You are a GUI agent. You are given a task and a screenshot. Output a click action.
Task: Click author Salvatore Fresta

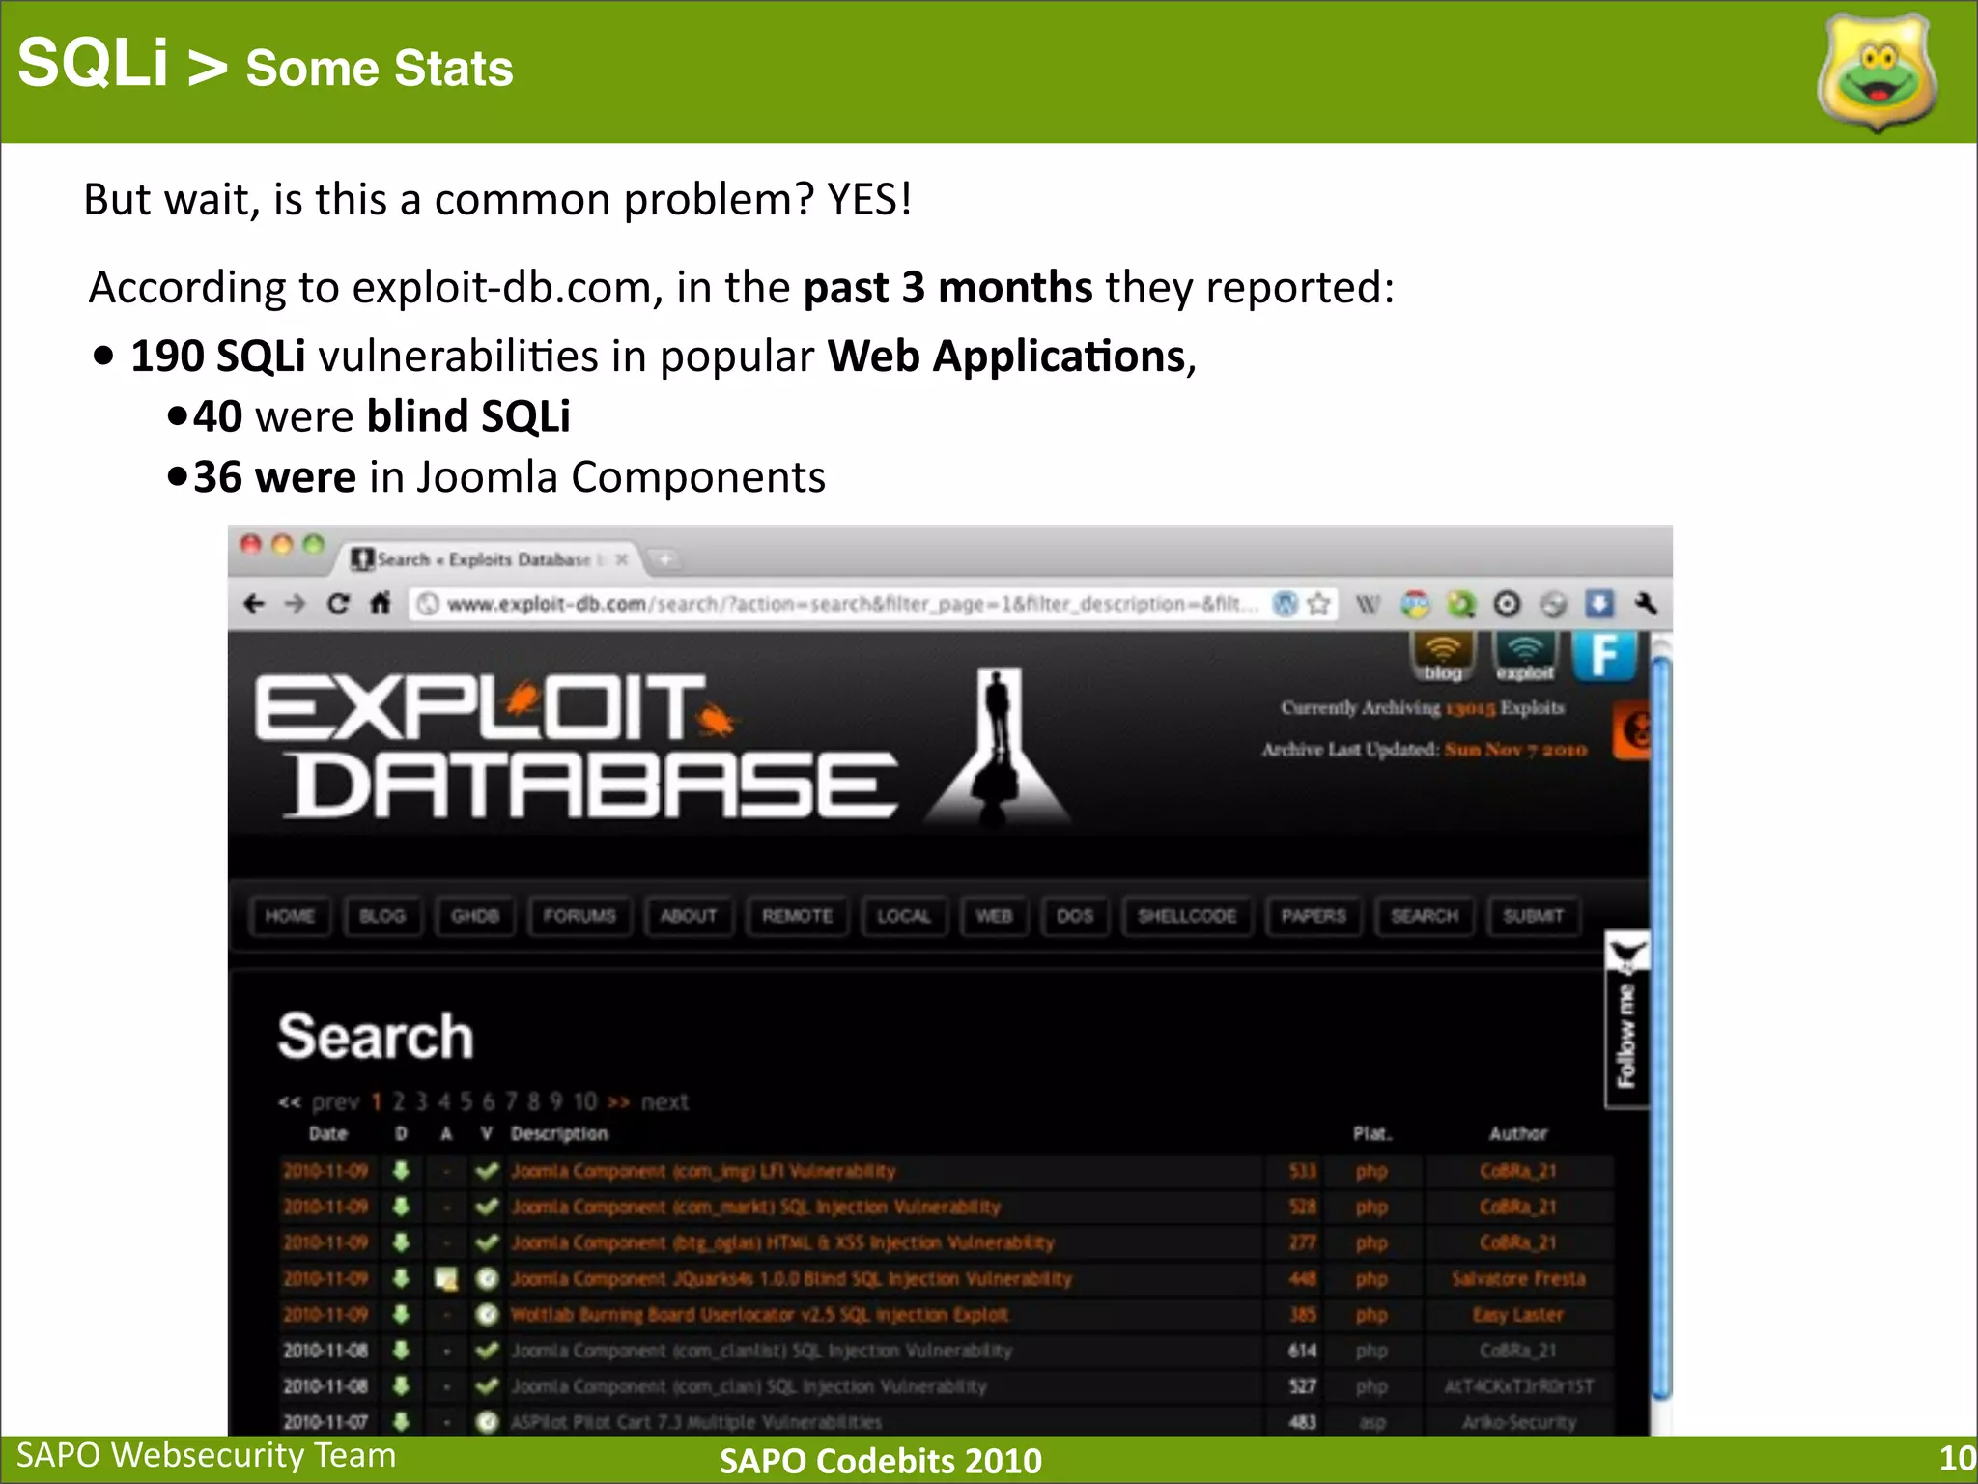1518,1279
